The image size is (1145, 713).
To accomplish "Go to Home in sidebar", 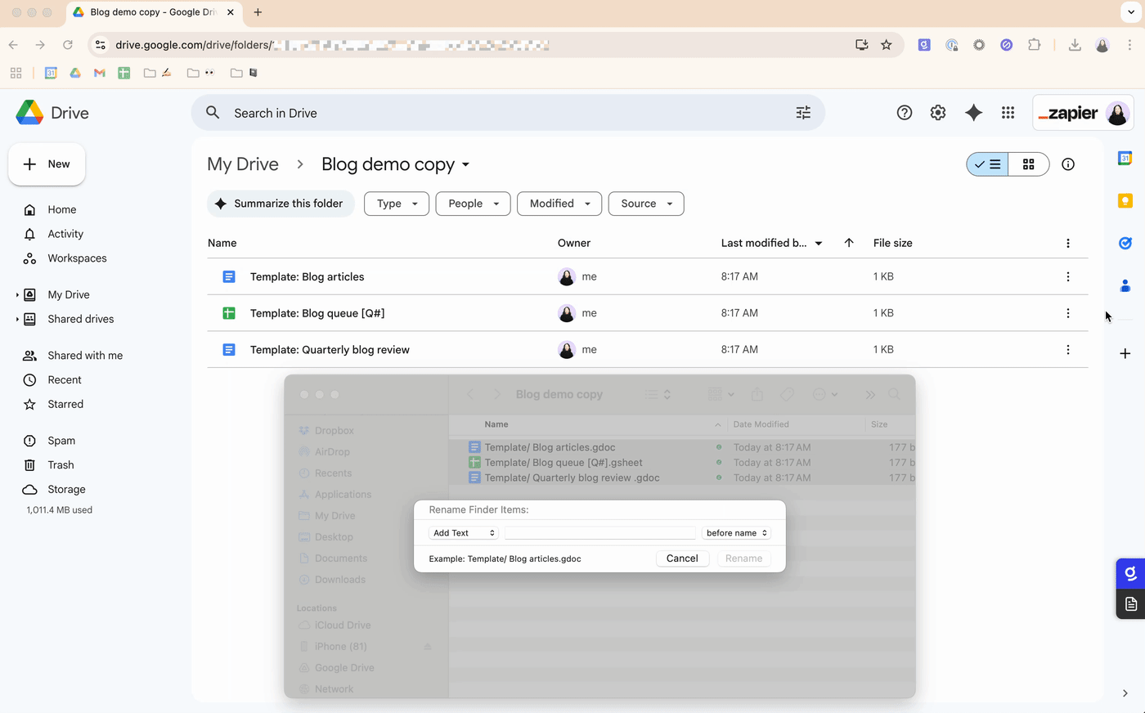I will (61, 210).
